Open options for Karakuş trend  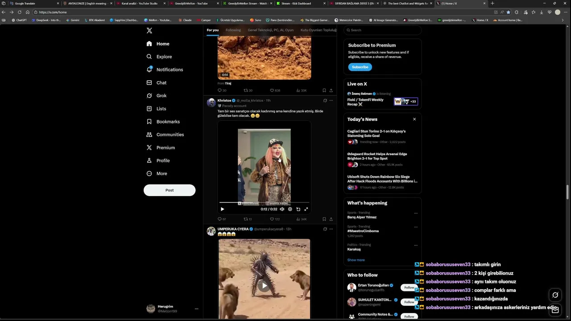(x=416, y=245)
